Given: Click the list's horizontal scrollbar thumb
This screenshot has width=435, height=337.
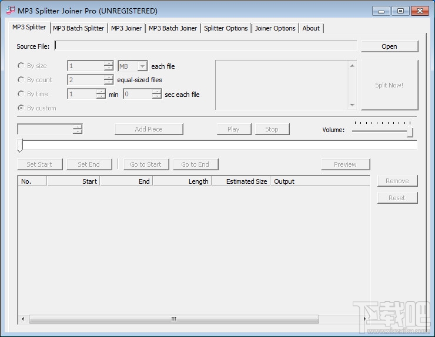Looking at the screenshot, I should tap(174, 319).
